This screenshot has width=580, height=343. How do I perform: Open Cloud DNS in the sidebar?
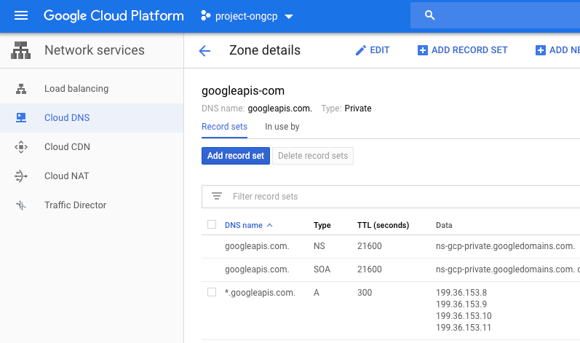pos(67,118)
